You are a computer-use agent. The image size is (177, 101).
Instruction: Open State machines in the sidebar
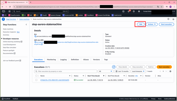[x=8, y=29]
